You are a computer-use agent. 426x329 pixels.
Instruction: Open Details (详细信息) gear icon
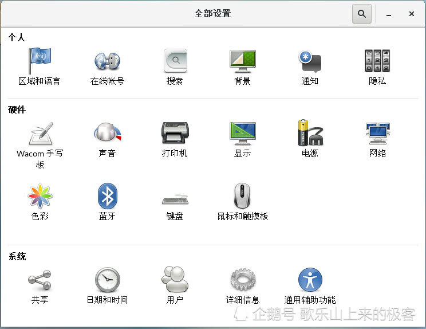point(243,280)
